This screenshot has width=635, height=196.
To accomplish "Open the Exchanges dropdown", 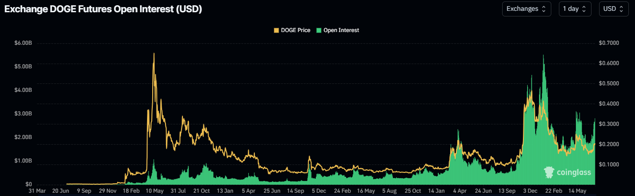I will (526, 9).
